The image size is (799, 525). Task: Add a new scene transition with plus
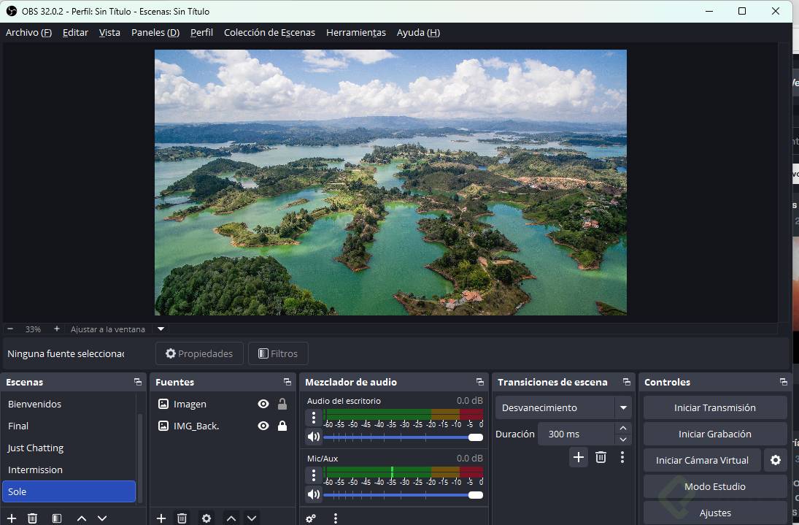pyautogui.click(x=579, y=457)
